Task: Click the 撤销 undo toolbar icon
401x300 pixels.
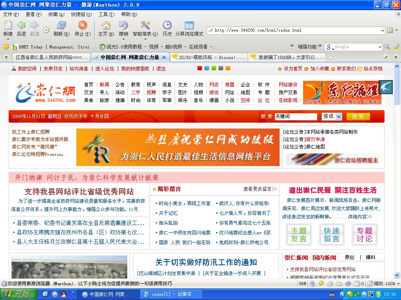Action: point(123,26)
